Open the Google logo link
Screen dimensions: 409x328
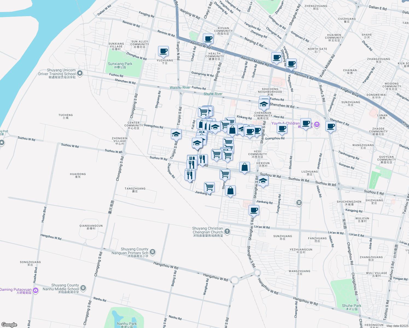tap(9, 324)
